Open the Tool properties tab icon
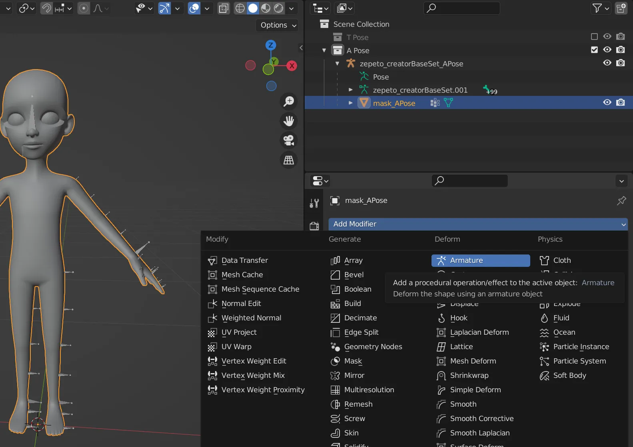This screenshot has width=633, height=447. pyautogui.click(x=314, y=203)
